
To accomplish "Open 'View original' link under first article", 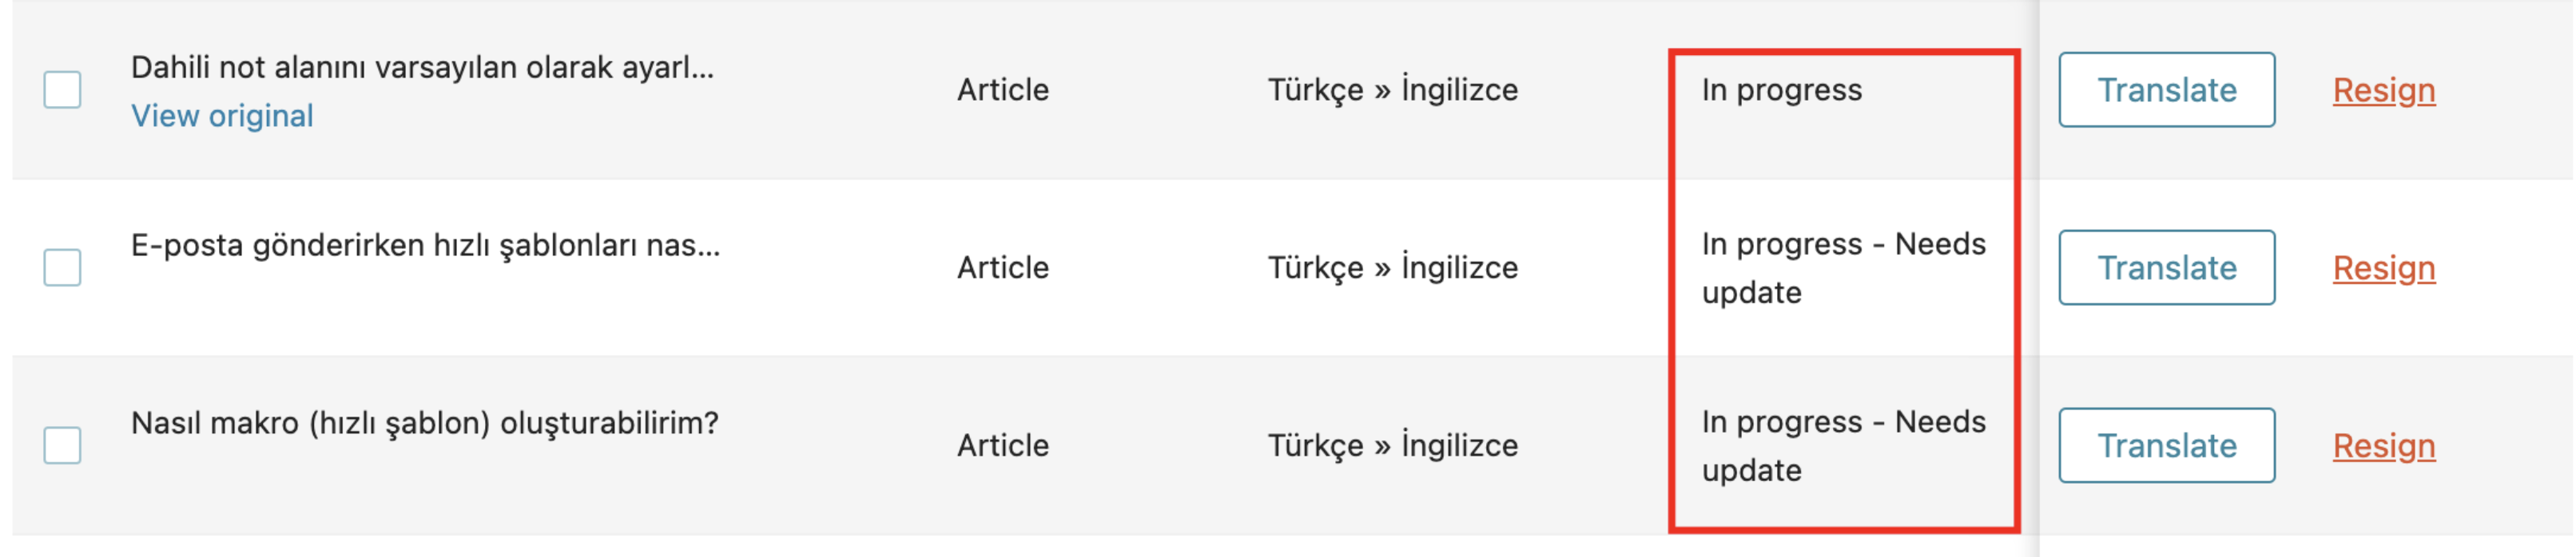I will click(222, 116).
